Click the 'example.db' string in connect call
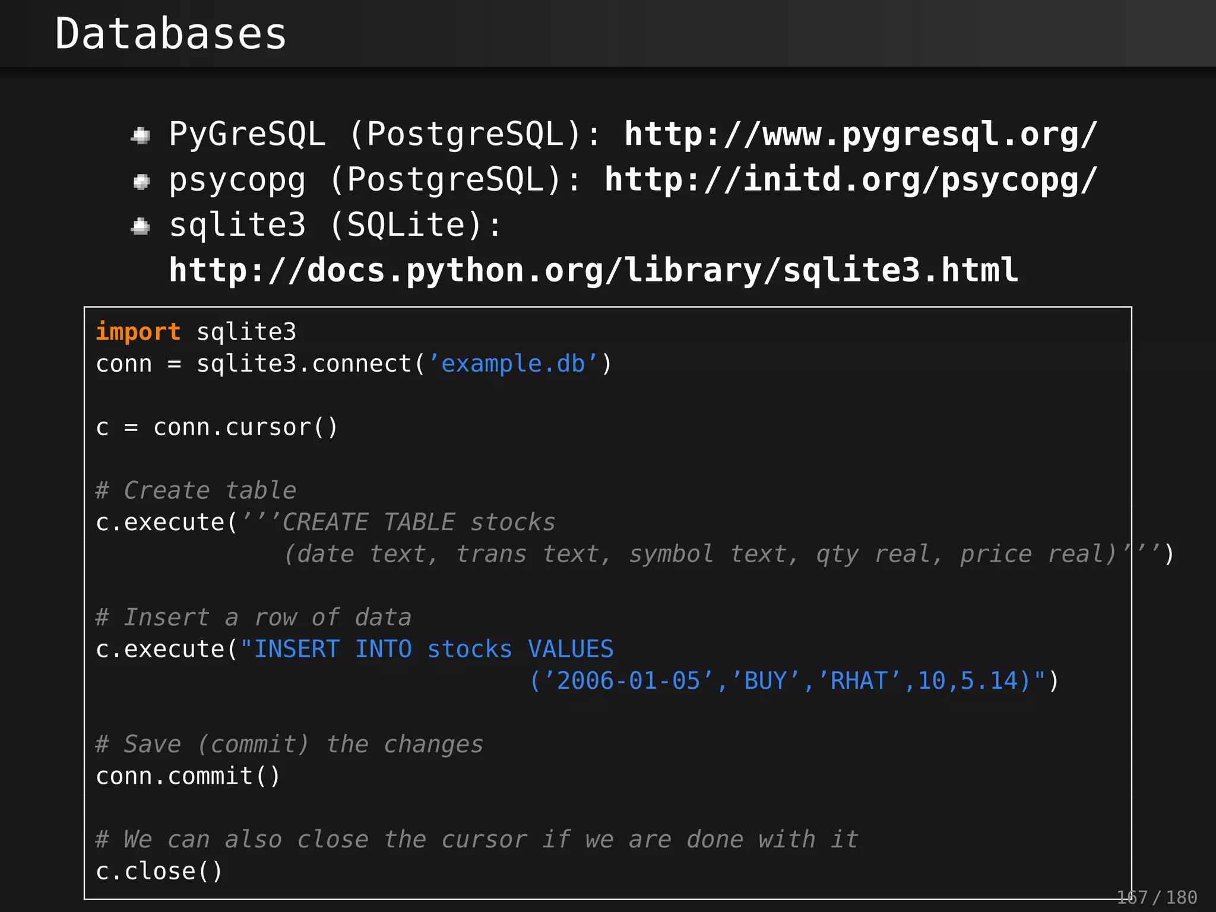This screenshot has width=1216, height=912. click(513, 363)
